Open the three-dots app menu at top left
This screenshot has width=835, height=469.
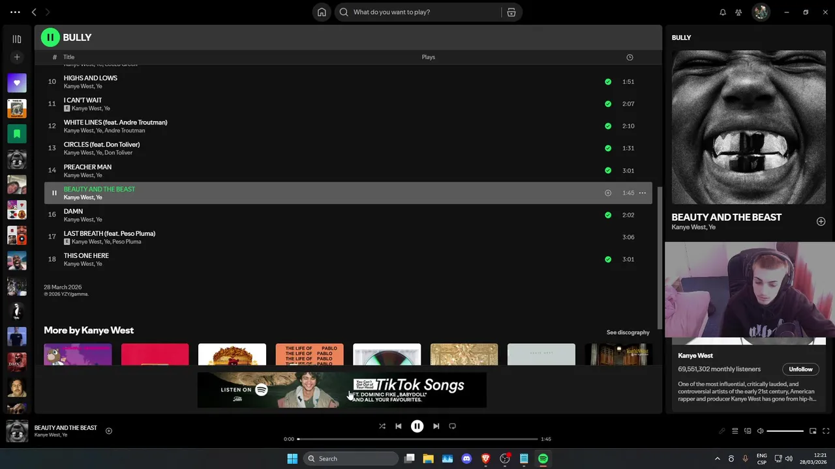[15, 12]
